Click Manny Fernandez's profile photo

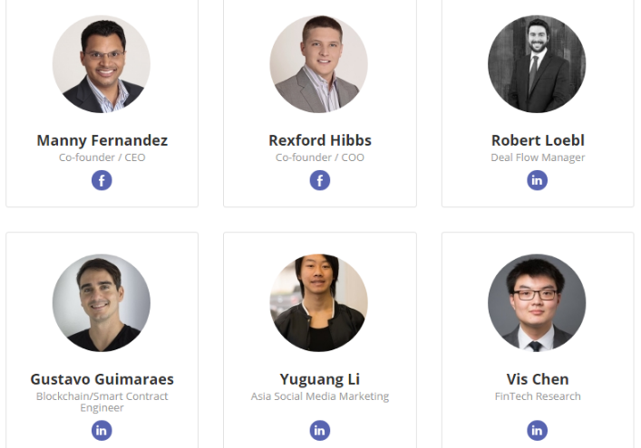(x=102, y=64)
